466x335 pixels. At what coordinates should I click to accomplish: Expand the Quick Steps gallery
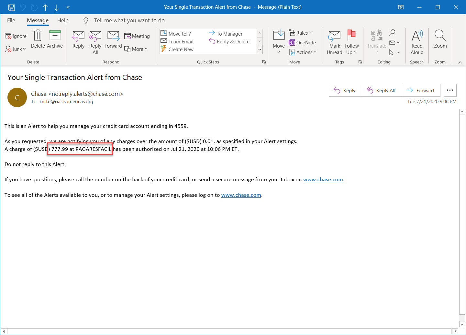[x=260, y=50]
